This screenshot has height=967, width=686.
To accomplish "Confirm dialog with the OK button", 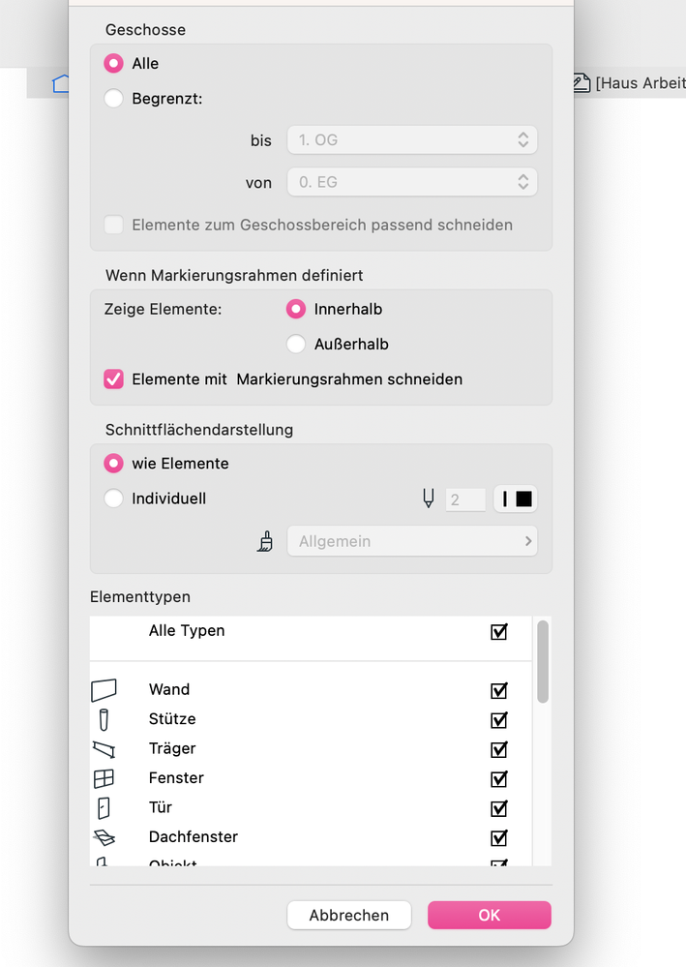I will point(490,915).
